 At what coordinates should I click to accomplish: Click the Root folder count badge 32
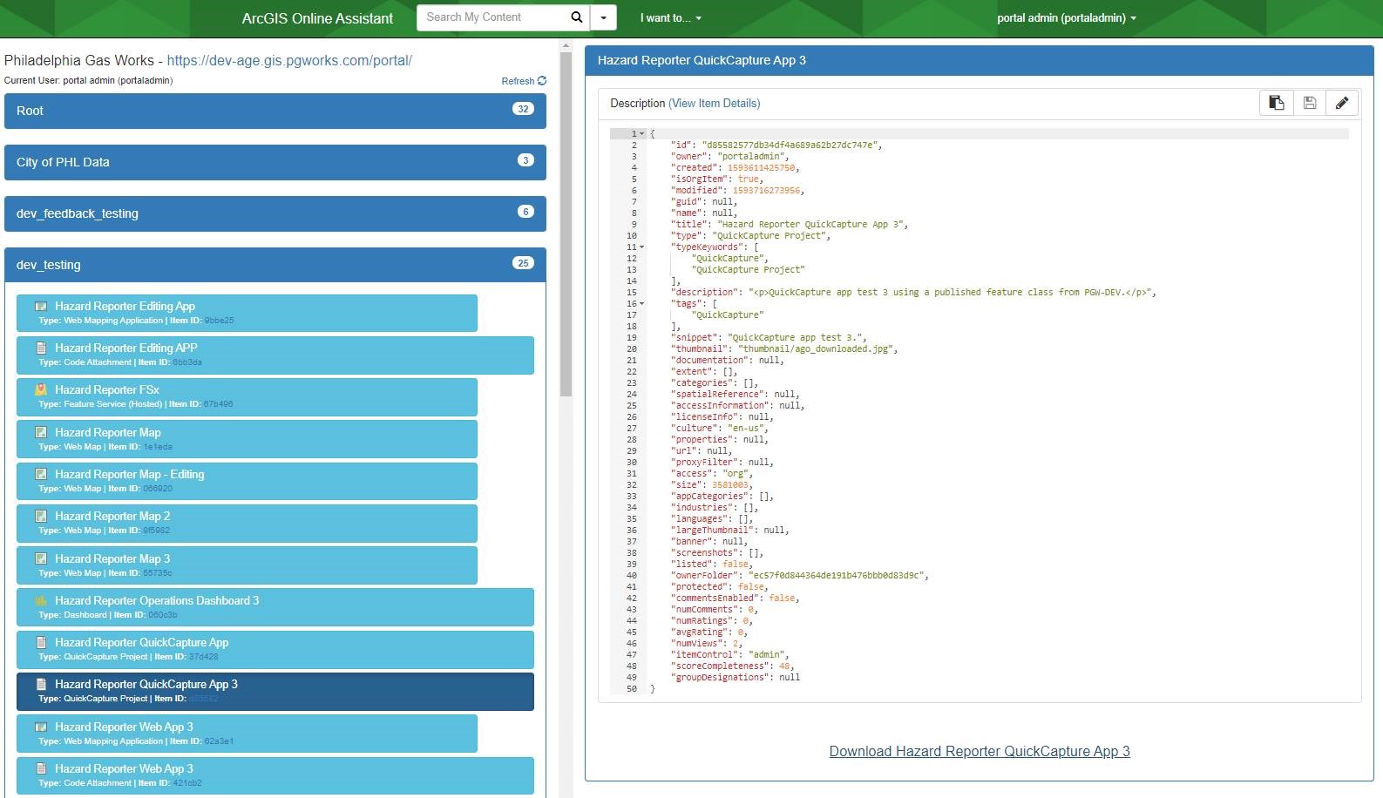[523, 109]
